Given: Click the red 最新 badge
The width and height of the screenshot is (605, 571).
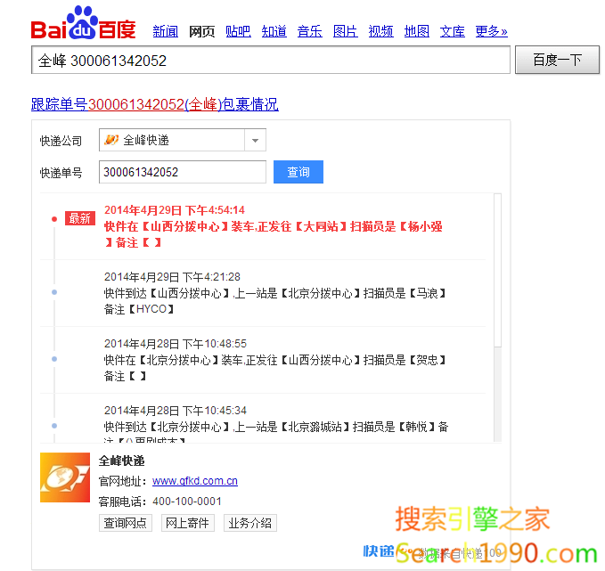Looking at the screenshot, I should [x=80, y=218].
